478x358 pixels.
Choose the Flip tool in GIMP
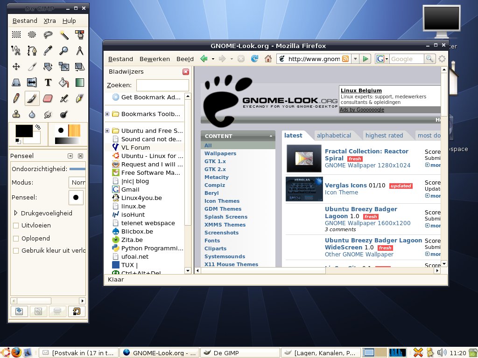point(32,82)
